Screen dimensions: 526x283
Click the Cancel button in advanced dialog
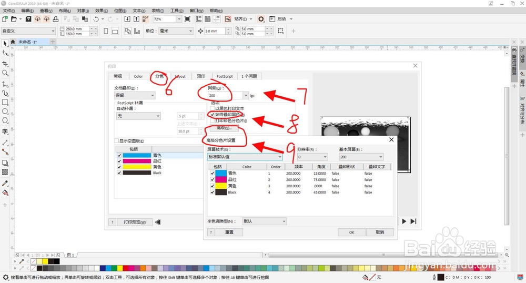(380, 233)
